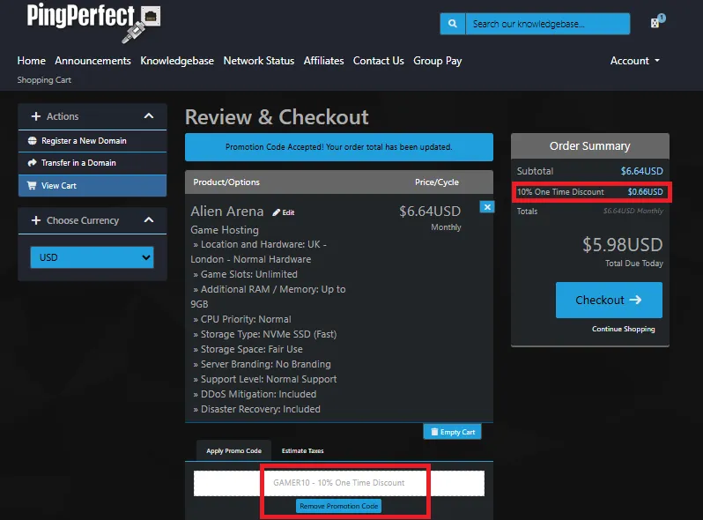Click the pencil Edit icon beside Alien Arena

284,212
